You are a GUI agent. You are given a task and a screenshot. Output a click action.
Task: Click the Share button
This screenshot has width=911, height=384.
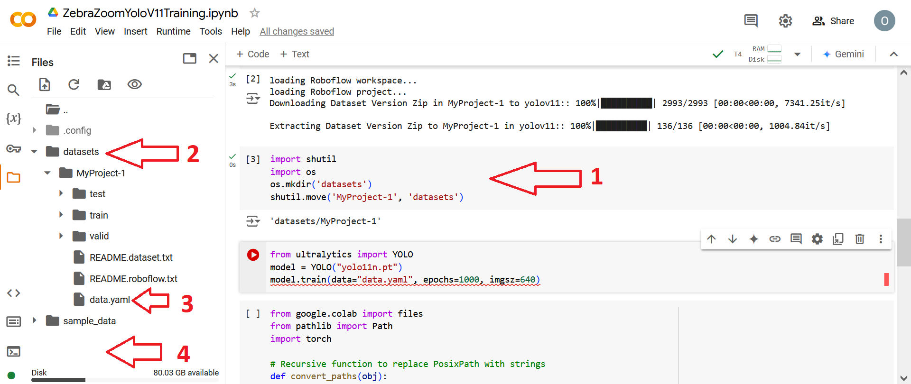click(x=833, y=21)
